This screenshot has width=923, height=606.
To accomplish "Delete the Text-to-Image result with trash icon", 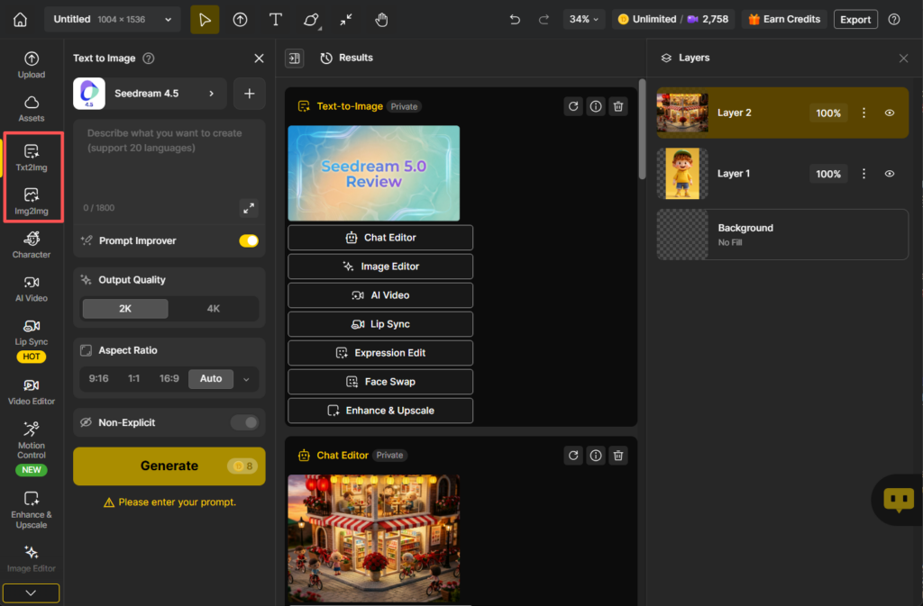I will (618, 106).
